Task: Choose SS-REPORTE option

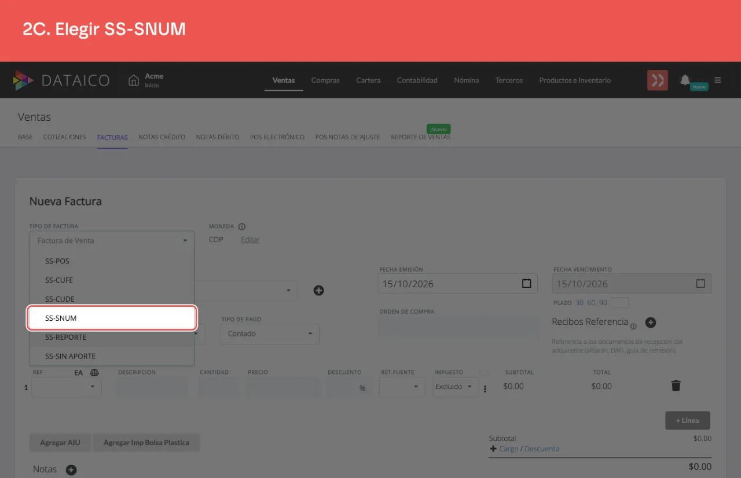Action: (112, 337)
